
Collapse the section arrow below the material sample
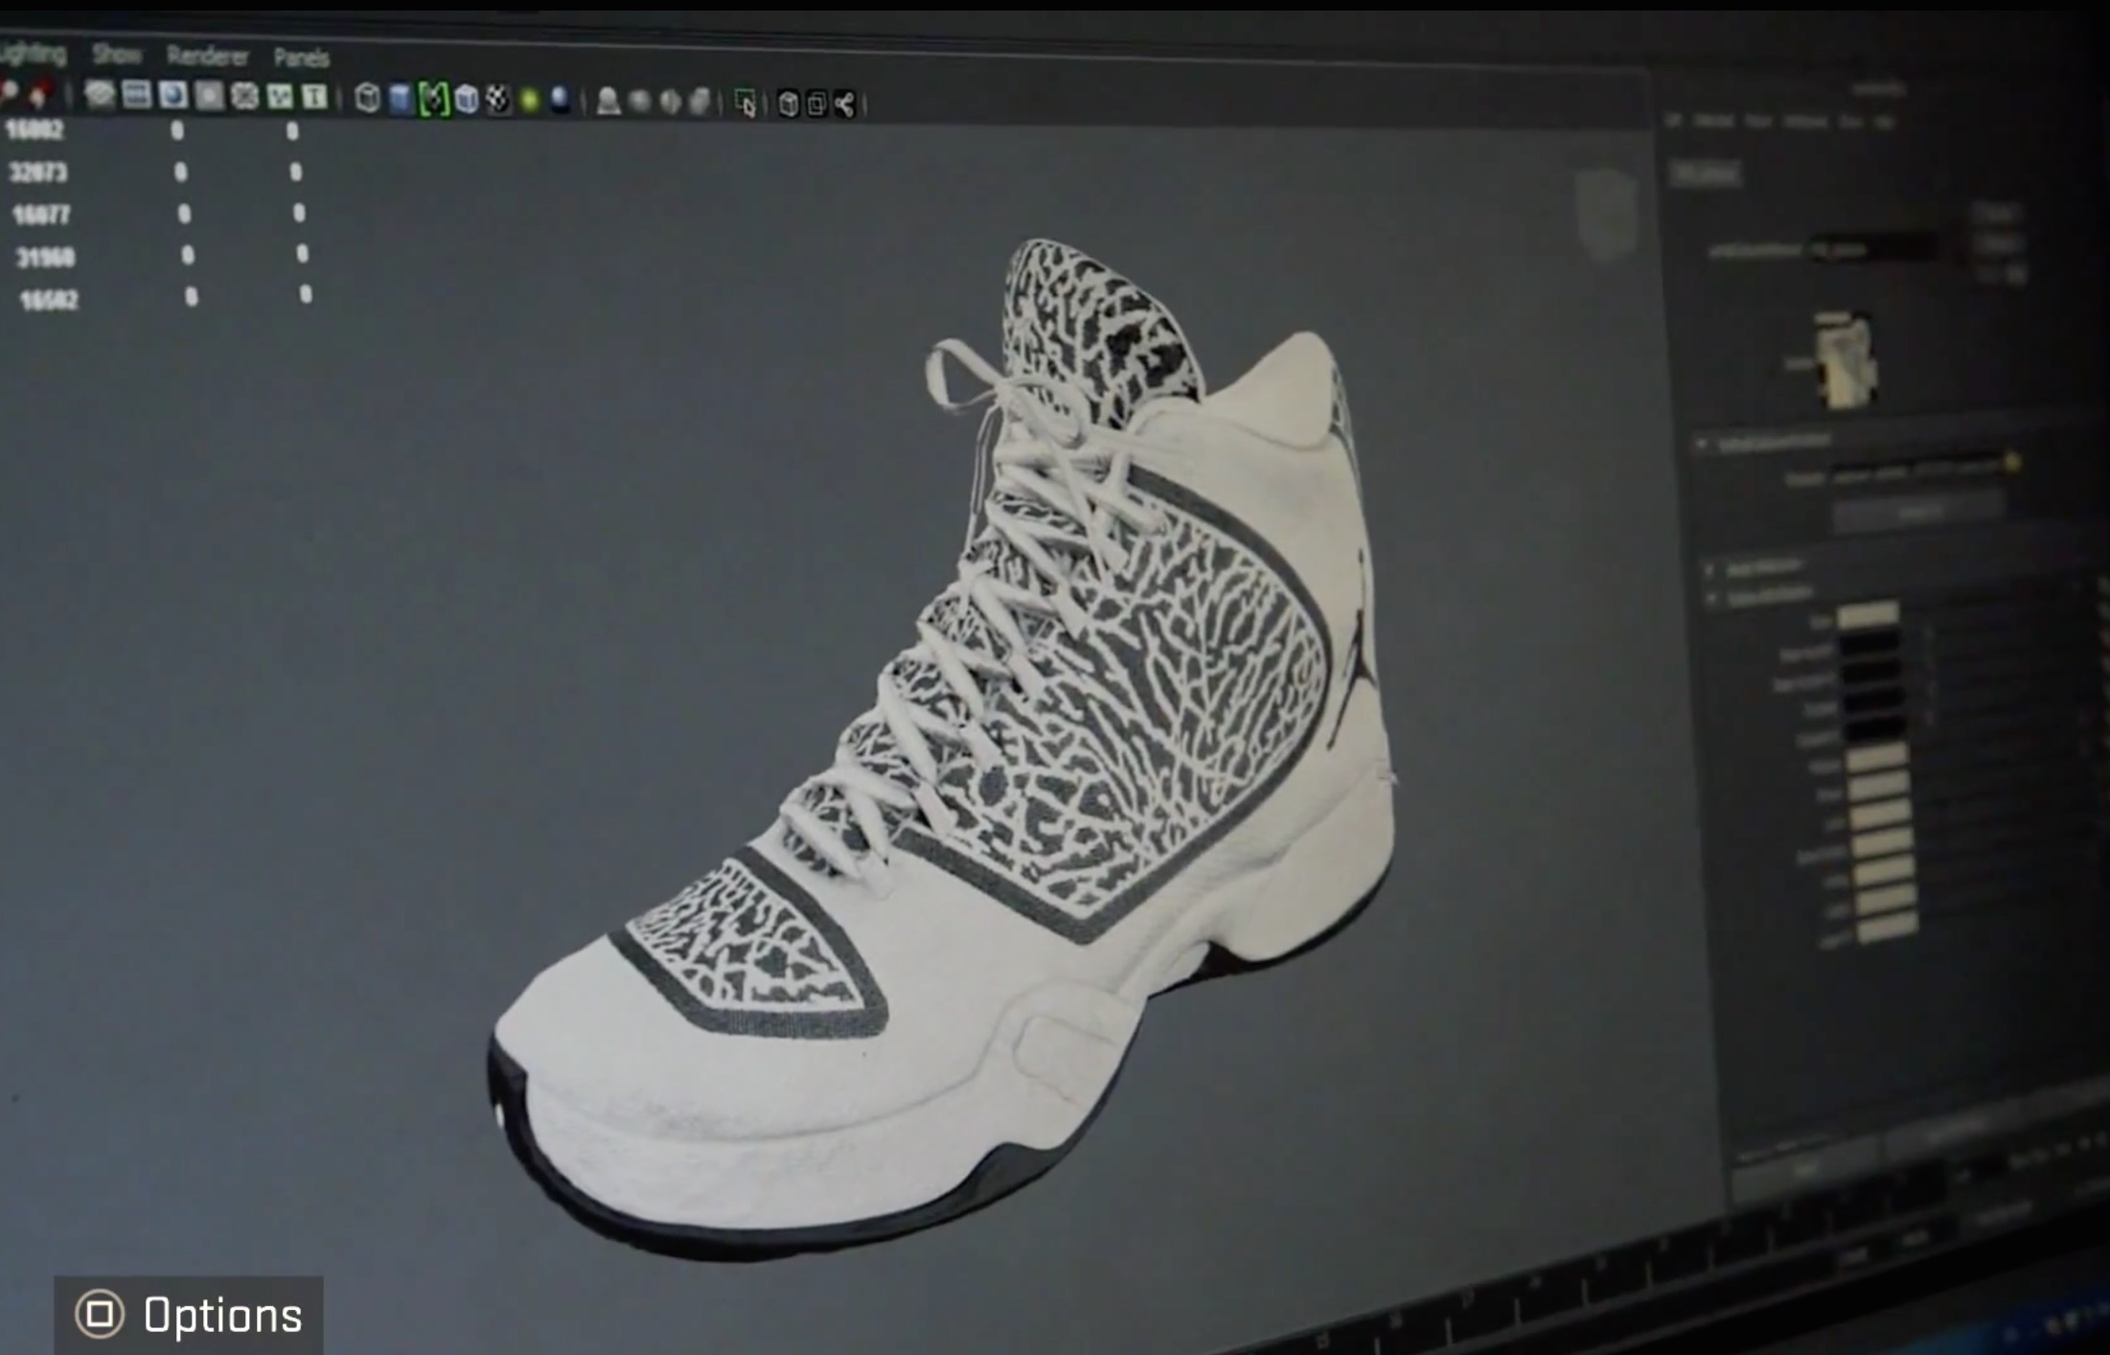(1702, 445)
